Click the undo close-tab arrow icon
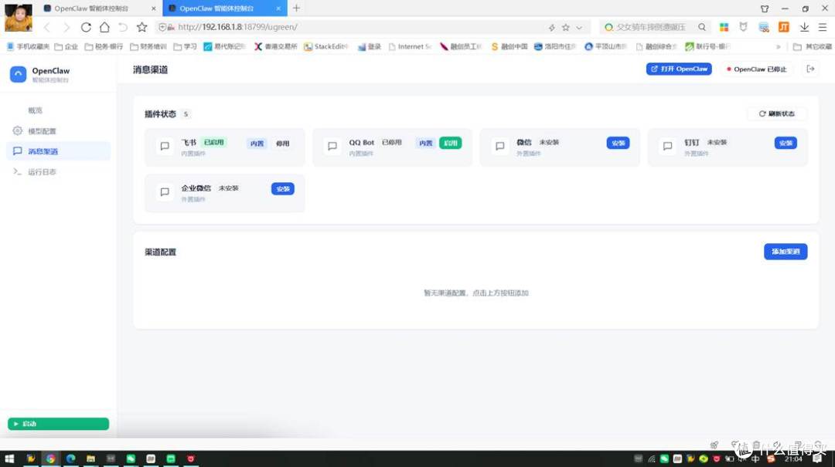835x467 pixels. pyautogui.click(x=123, y=27)
